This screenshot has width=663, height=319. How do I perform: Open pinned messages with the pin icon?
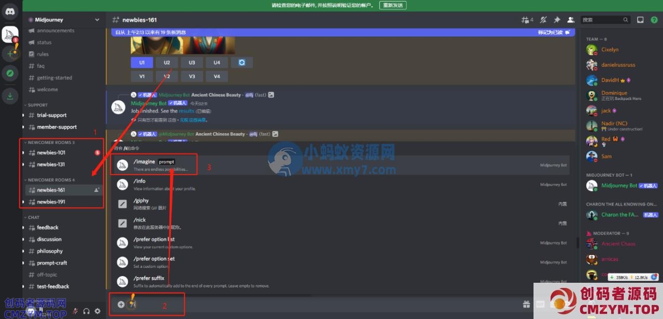click(x=557, y=20)
